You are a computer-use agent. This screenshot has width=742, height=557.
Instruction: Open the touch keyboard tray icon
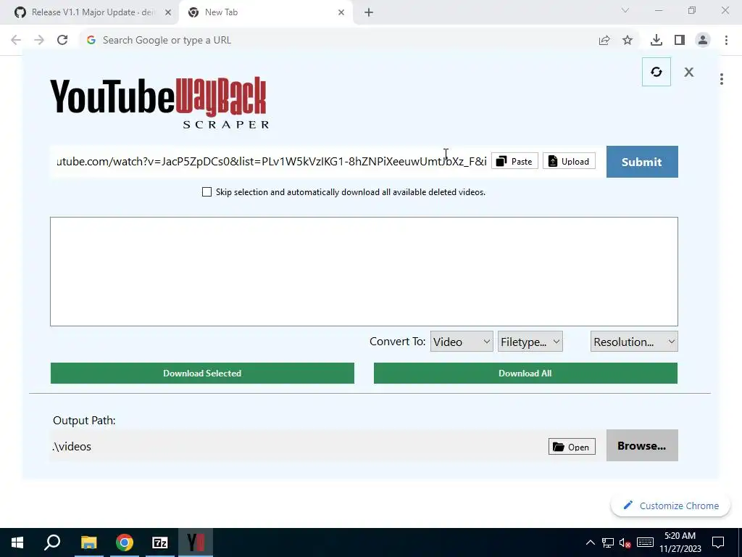645,542
